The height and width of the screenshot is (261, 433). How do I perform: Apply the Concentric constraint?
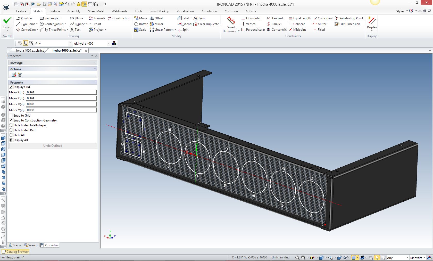coord(277,30)
